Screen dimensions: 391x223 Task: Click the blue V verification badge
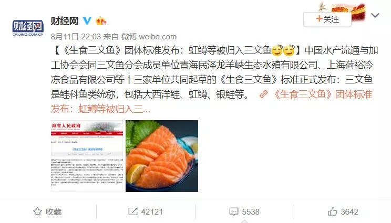[x=87, y=20]
